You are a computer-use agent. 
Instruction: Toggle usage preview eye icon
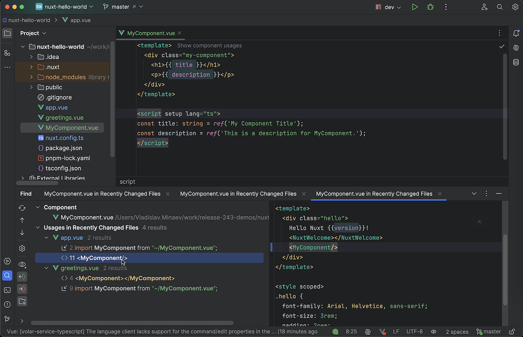pyautogui.click(x=22, y=264)
